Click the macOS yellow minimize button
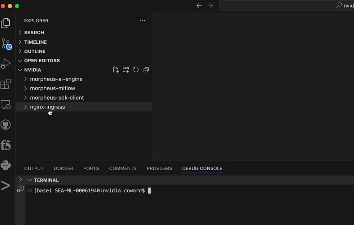Viewport: 354px width, 225px height. click(x=10, y=6)
